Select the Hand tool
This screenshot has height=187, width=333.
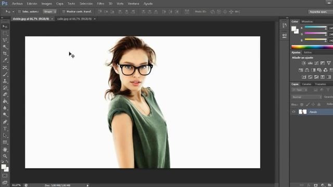(5, 150)
